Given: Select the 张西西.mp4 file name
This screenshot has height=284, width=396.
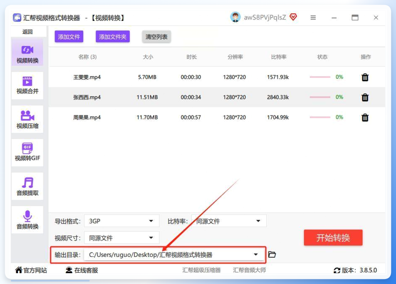Looking at the screenshot, I should tap(87, 97).
